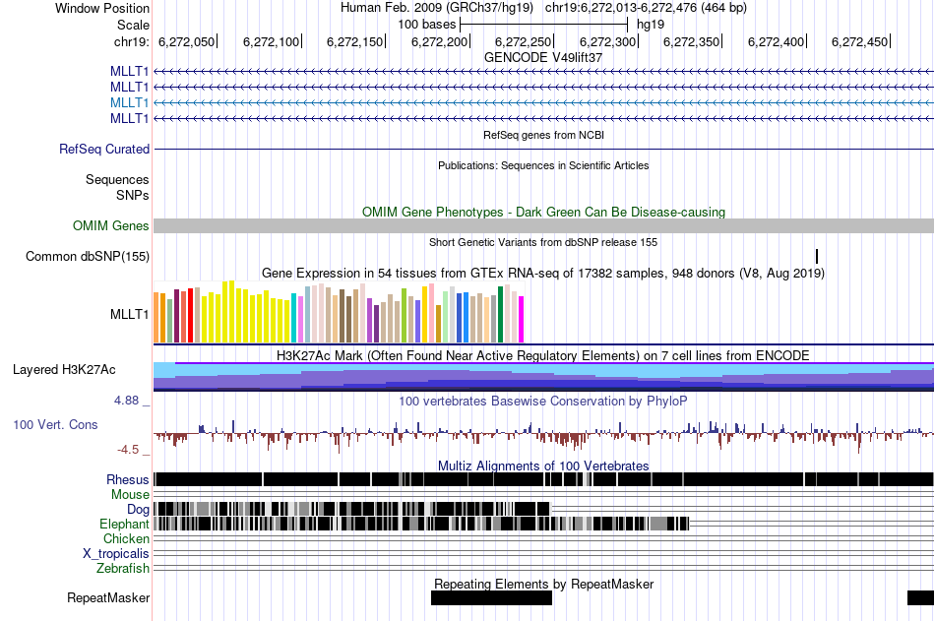Click the layered H3K27Ac signal graph
Viewport: 935px width, 621px height.
point(543,376)
